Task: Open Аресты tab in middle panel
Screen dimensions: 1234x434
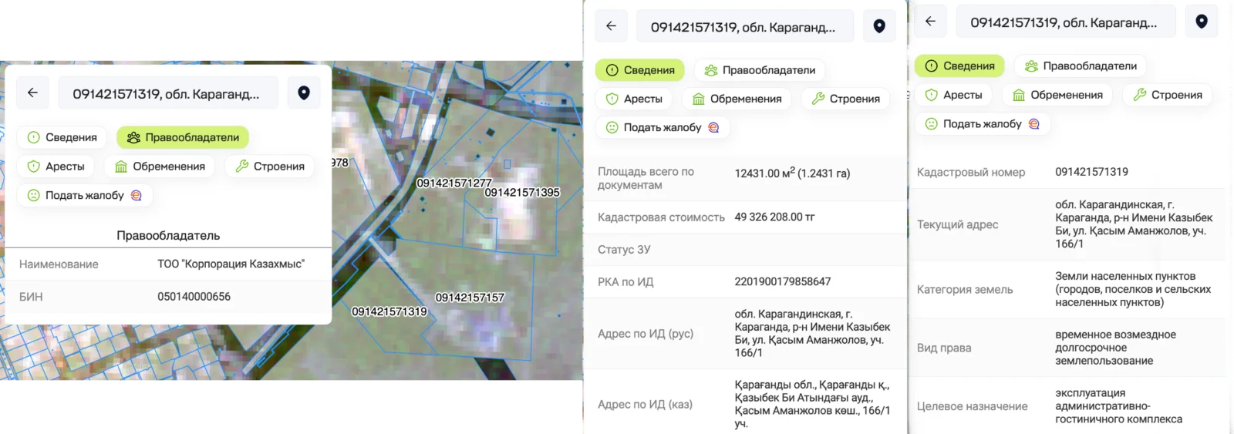Action: point(634,99)
